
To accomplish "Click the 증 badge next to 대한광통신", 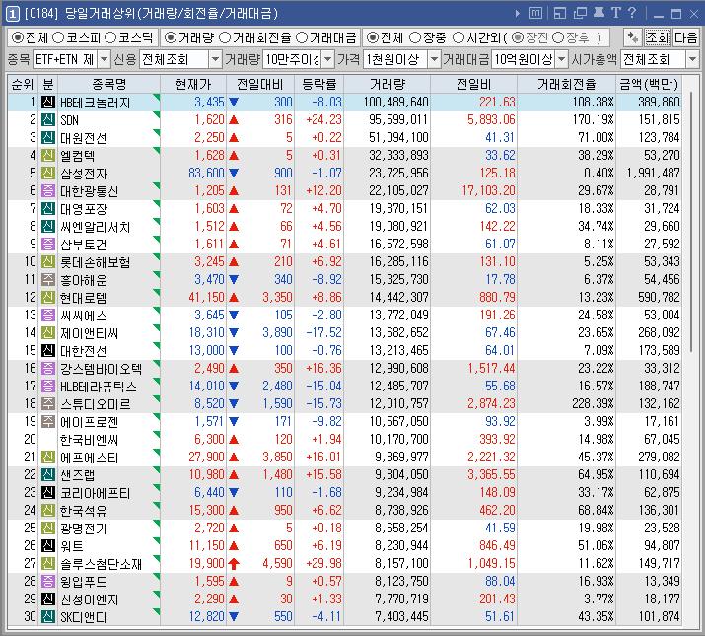I will point(48,190).
